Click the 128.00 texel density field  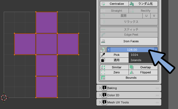coord(132,50)
